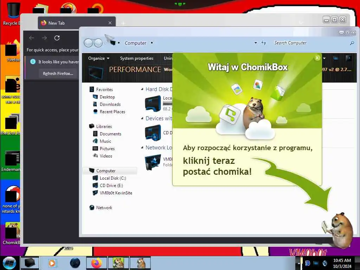Image resolution: width=360 pixels, height=270 pixels.
Task: Click the Explorer taskbar button
Action: click(30, 263)
